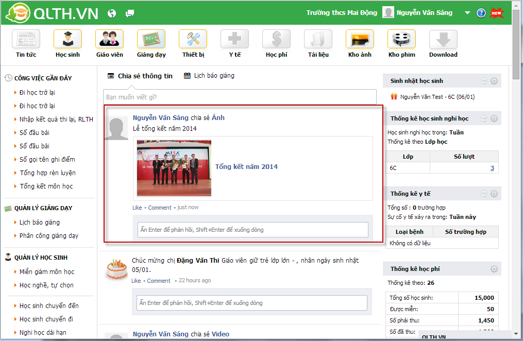Screen dimensions: 523x341
Task: Click Nguyễn Văn Test - 6C birthday entry
Action: (x=437, y=97)
